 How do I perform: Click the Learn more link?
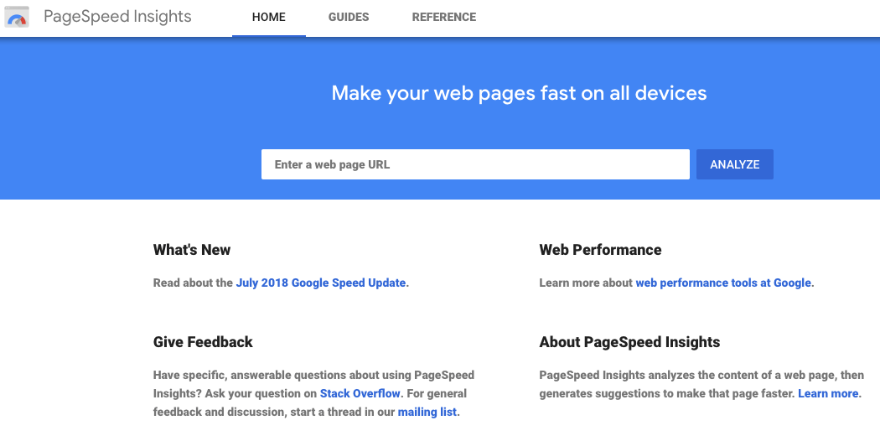click(828, 393)
